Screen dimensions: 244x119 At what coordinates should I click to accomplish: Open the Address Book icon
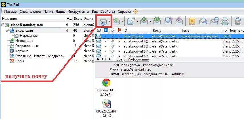192,21
